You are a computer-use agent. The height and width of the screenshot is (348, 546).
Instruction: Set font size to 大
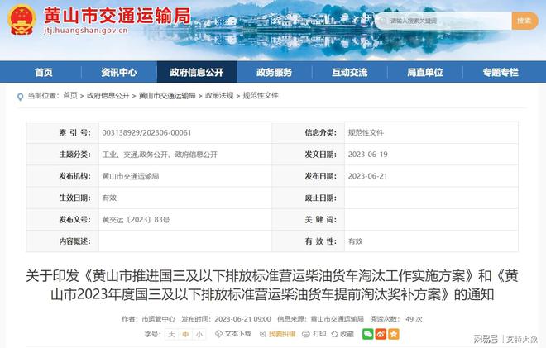tap(171, 334)
